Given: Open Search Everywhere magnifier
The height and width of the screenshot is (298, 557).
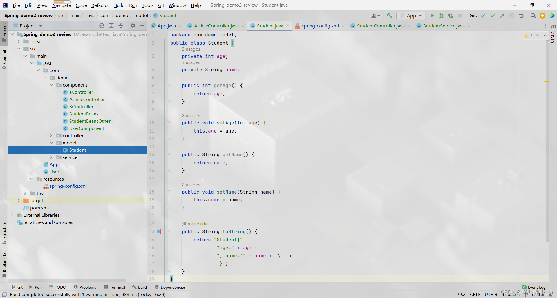Looking at the screenshot, I should pos(533,16).
